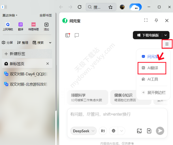The image size is (173, 145).
Task: Open the hamburger menu icon
Action: click(167, 44)
